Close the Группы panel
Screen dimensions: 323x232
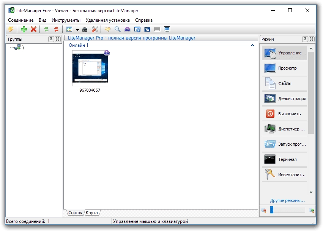tap(58, 39)
